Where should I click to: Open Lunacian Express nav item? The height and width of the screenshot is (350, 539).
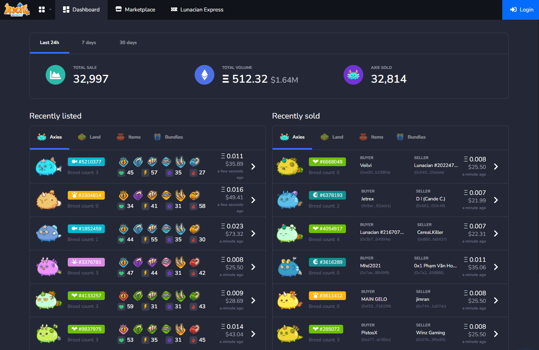tap(197, 9)
